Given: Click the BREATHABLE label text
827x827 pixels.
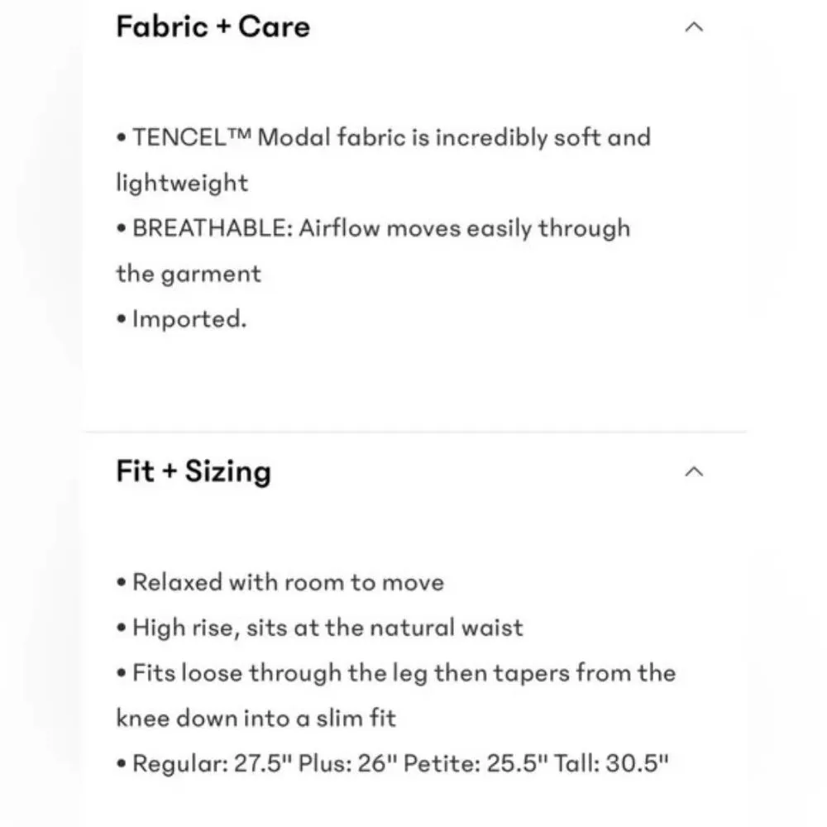Looking at the screenshot, I should [x=211, y=229].
